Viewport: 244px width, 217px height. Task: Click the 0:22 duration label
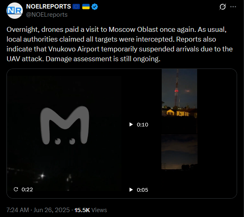(x=27, y=189)
